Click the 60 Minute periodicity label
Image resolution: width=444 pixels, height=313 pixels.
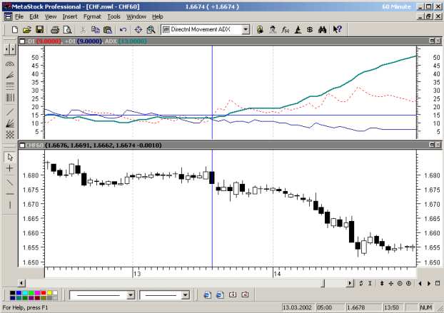396,6
